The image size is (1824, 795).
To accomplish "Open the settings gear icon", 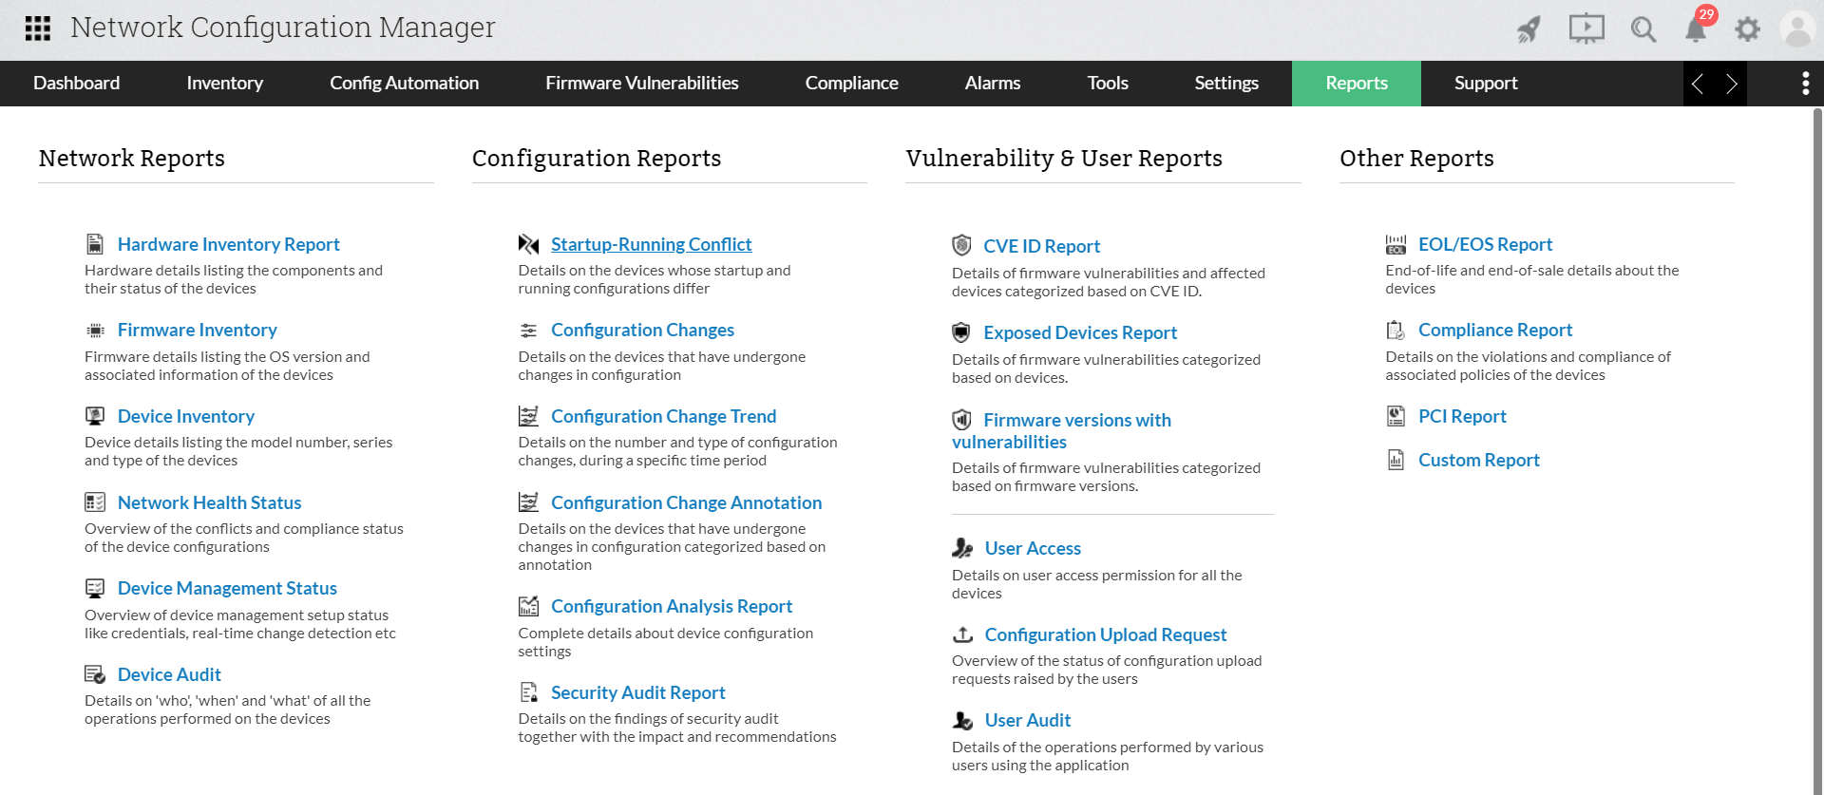I will click(1747, 29).
